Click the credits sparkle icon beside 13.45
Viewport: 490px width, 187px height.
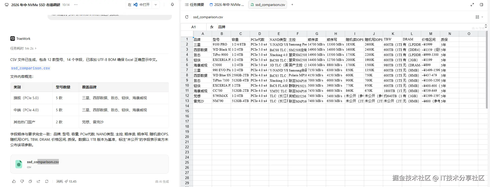click(66, 181)
